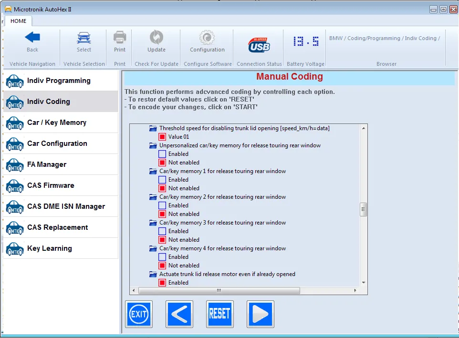This screenshot has height=338, width=459.
Task: Collapse Threshold speed for disabling trunk lid folder
Action: (153, 128)
